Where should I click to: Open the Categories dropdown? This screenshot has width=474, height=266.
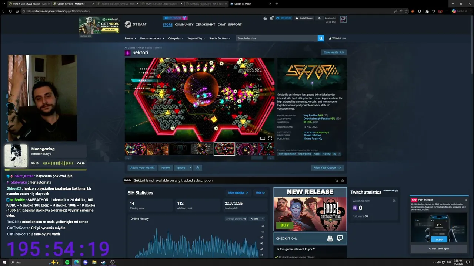[176, 38]
